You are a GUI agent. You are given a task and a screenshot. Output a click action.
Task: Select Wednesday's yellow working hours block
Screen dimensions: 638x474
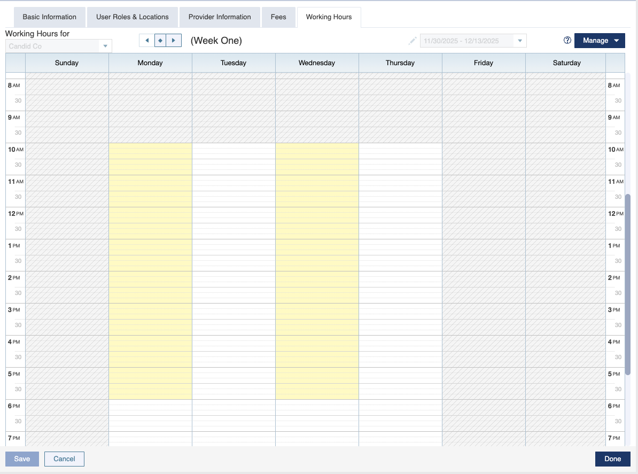[317, 271]
